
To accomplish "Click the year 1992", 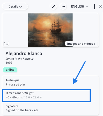I will point(9,63).
